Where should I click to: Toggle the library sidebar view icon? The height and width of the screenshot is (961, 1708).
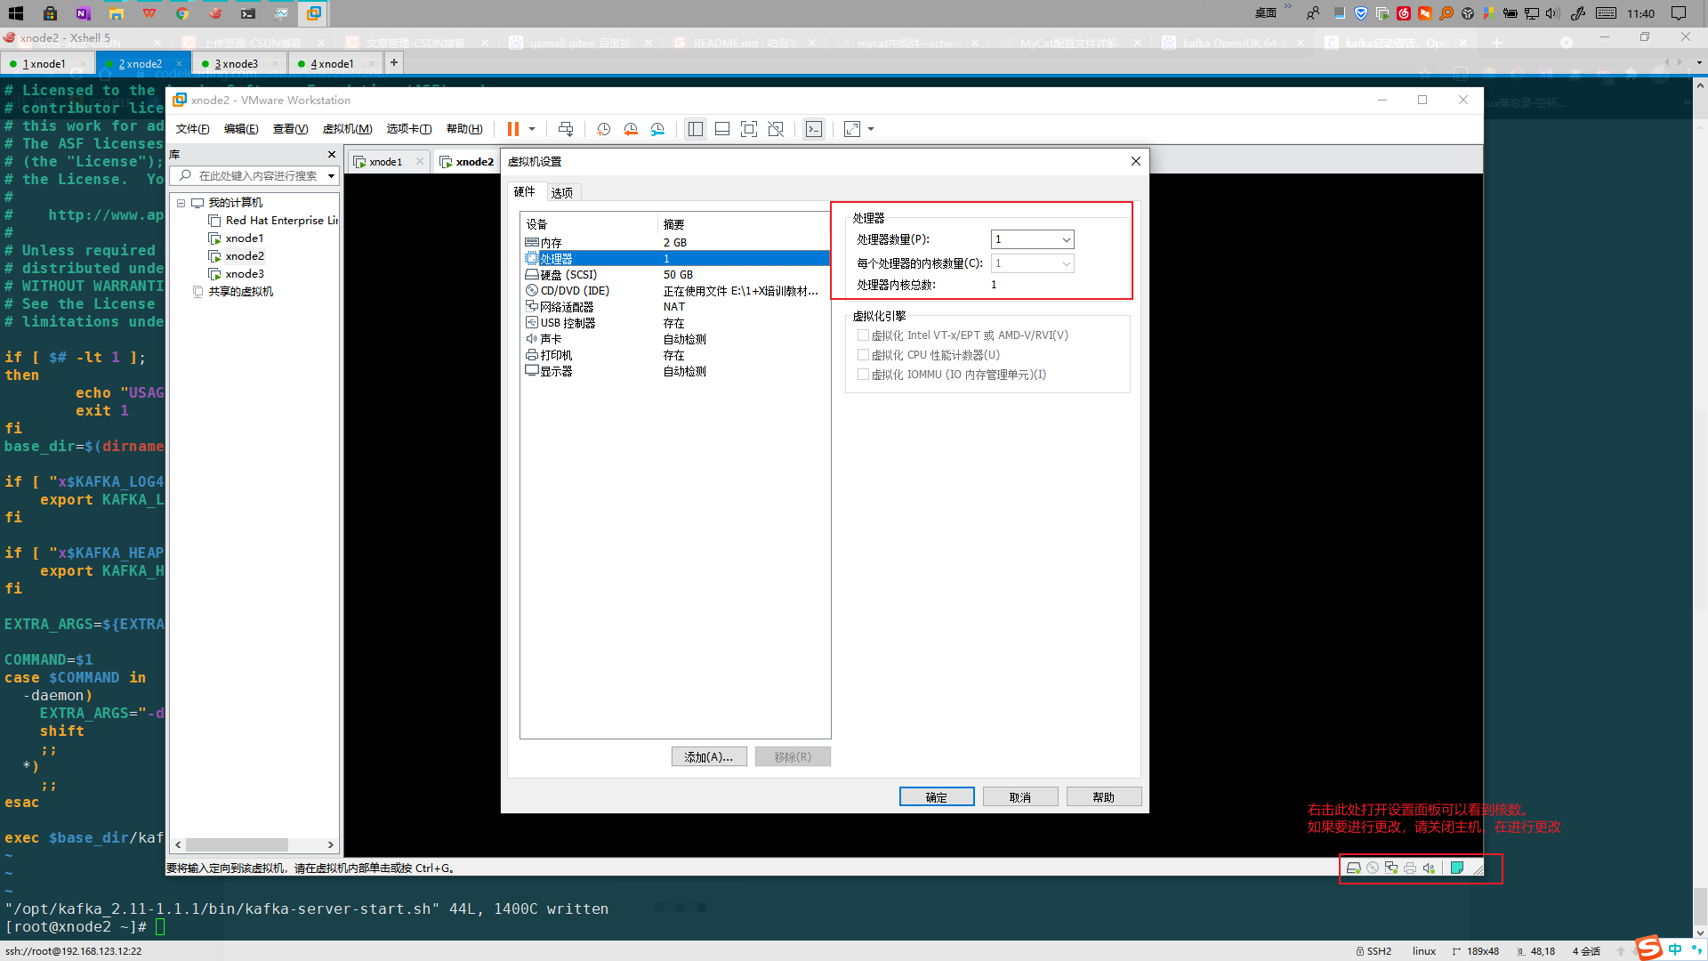[x=696, y=129]
